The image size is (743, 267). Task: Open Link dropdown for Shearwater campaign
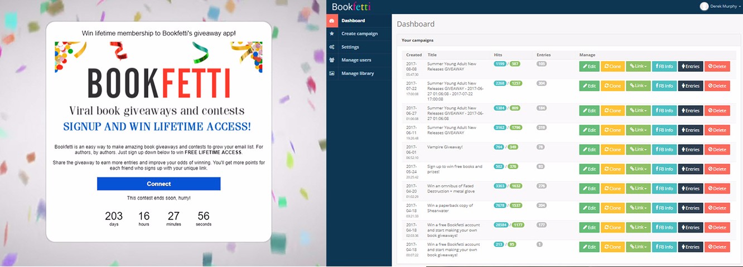coord(638,208)
